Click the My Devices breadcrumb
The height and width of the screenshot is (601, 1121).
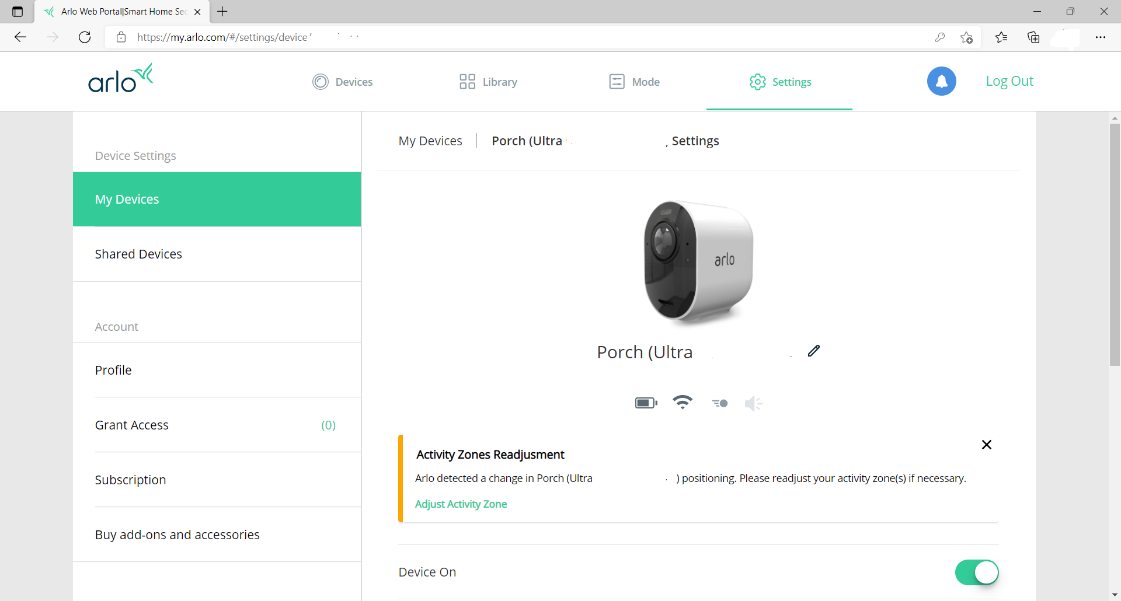click(x=430, y=141)
